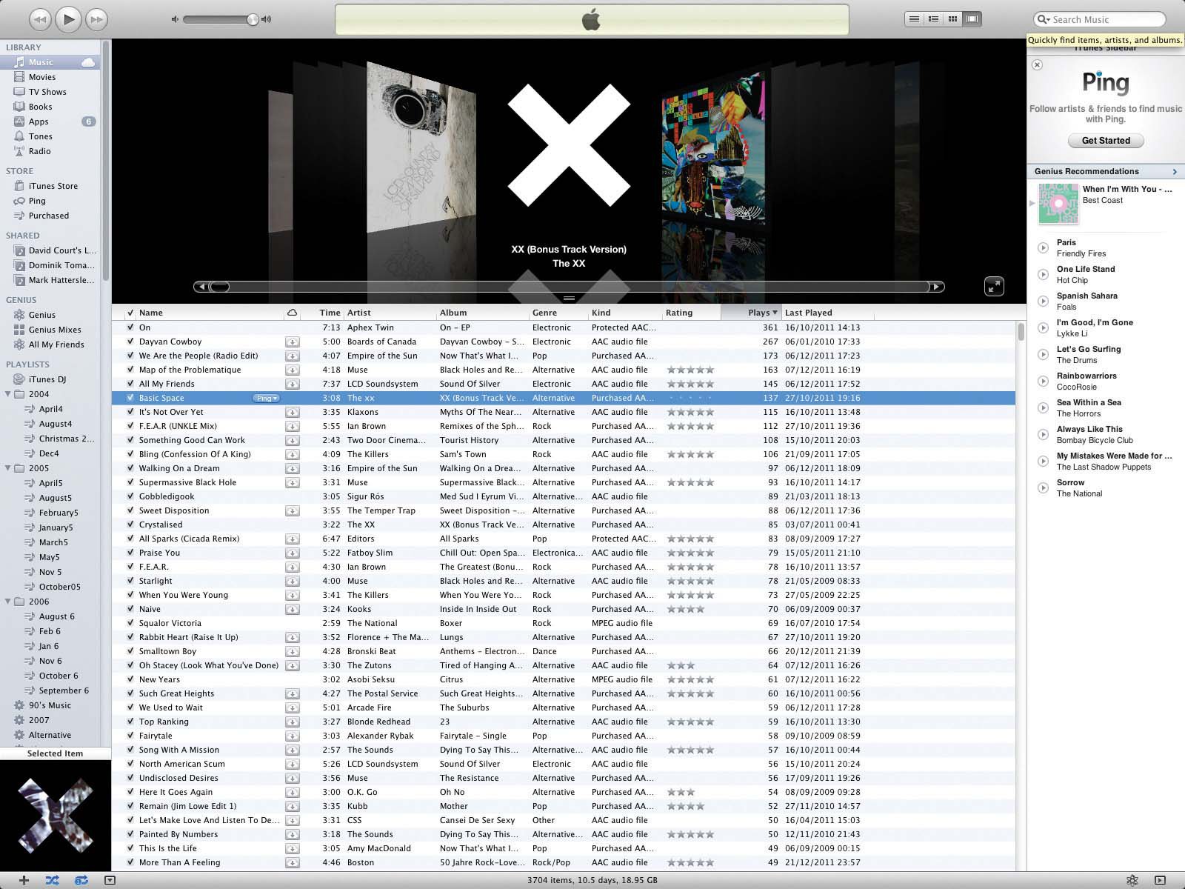Open TV Shows library
The height and width of the screenshot is (889, 1185).
(x=47, y=92)
